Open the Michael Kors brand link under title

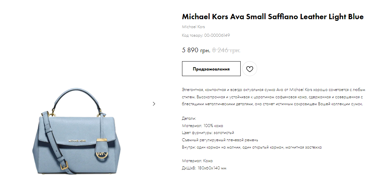click(193, 27)
